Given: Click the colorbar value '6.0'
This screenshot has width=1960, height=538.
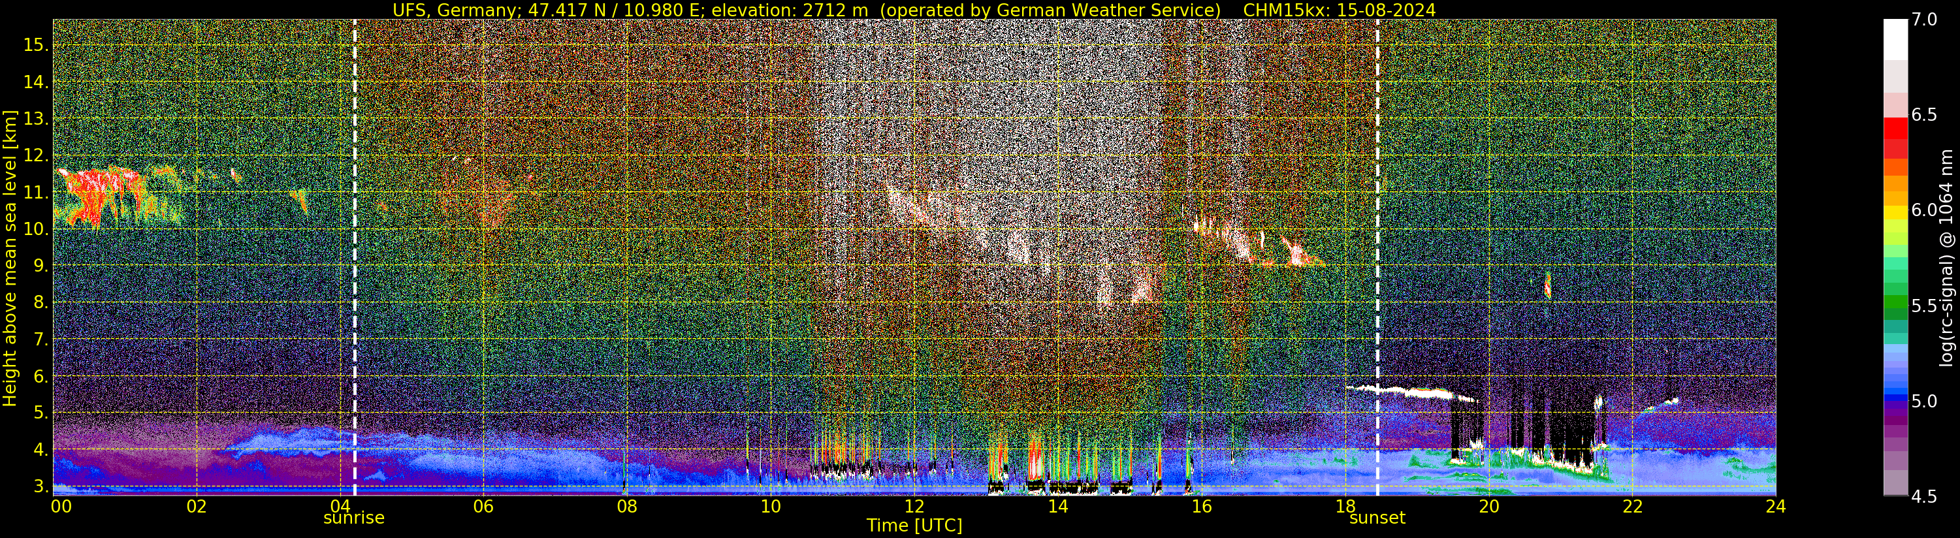Looking at the screenshot, I should [1924, 210].
